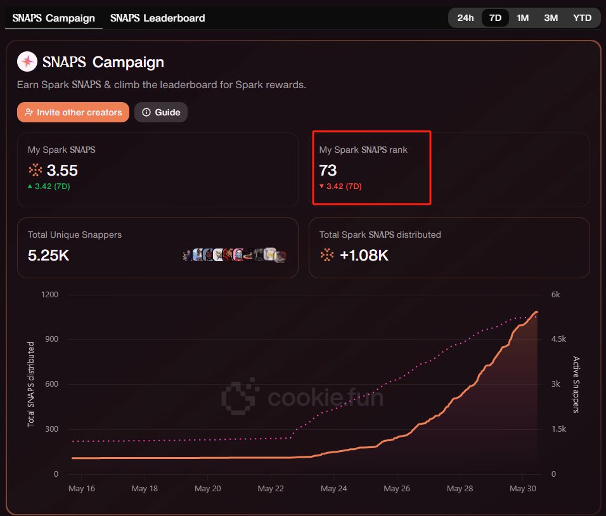Click the red down arrow 3.42 (7D)
The height and width of the screenshot is (516, 606).
pos(340,186)
